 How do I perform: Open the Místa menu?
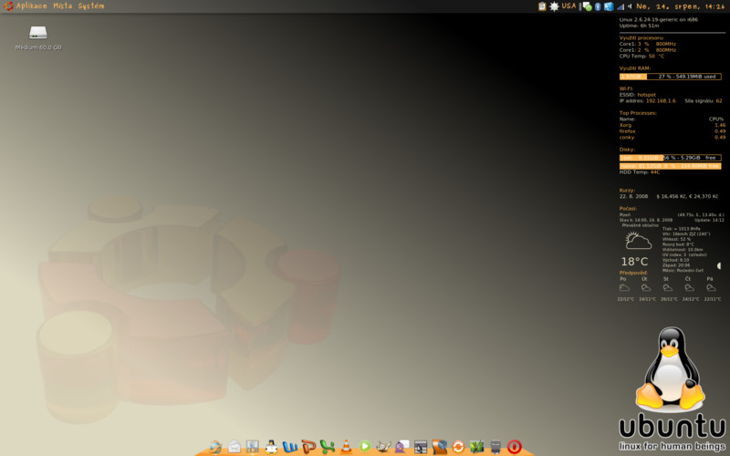tap(62, 6)
